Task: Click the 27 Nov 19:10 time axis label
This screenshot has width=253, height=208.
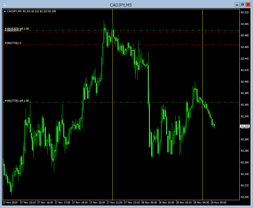Action: [80, 203]
